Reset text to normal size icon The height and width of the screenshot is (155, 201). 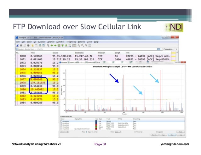[86, 45]
